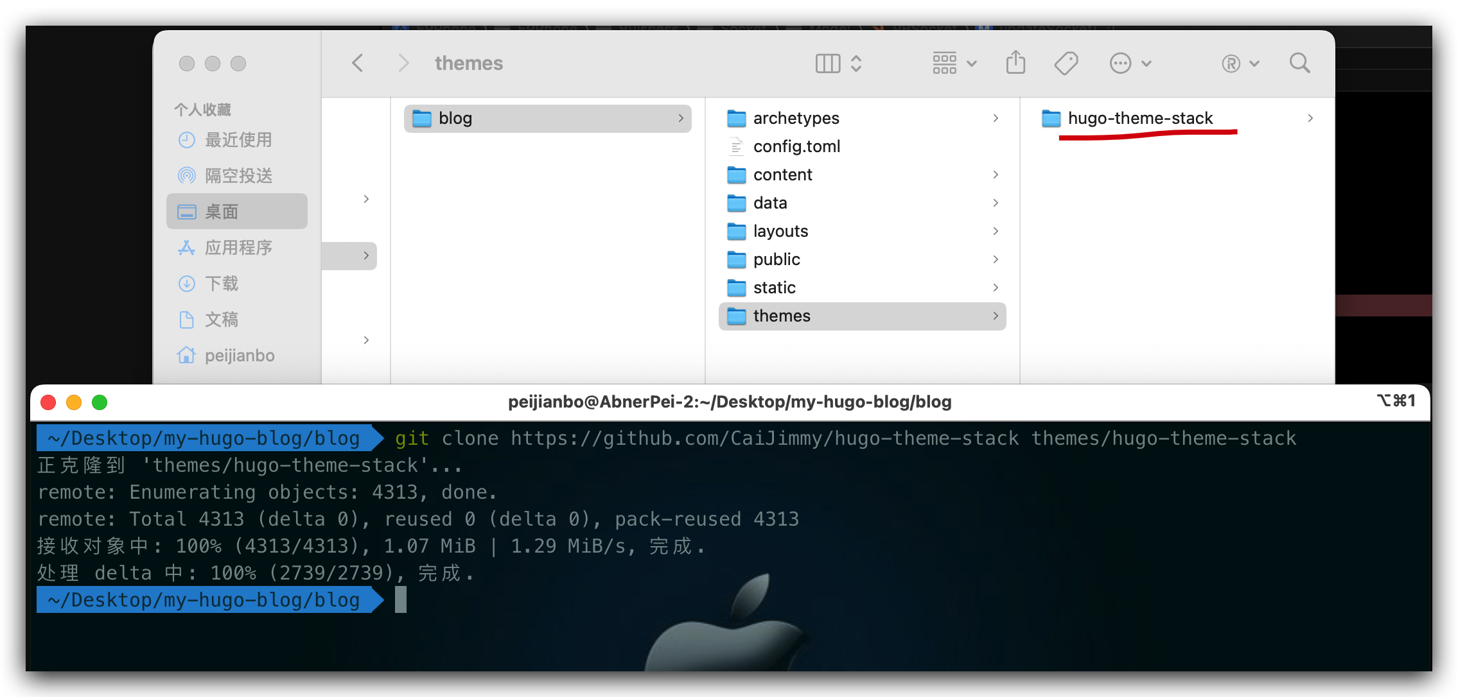This screenshot has width=1458, height=697.
Task: Click the terminal cursor at prompt
Action: click(x=401, y=600)
